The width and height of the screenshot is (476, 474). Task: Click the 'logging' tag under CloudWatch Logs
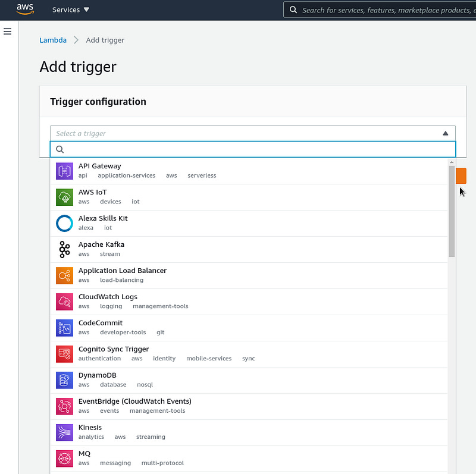111,306
